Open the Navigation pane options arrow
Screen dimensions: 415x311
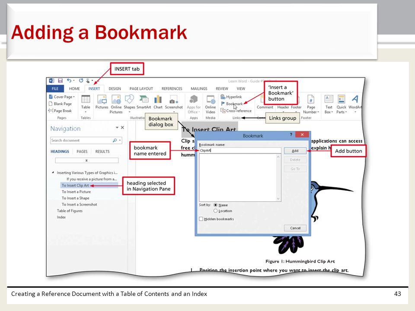click(117, 127)
